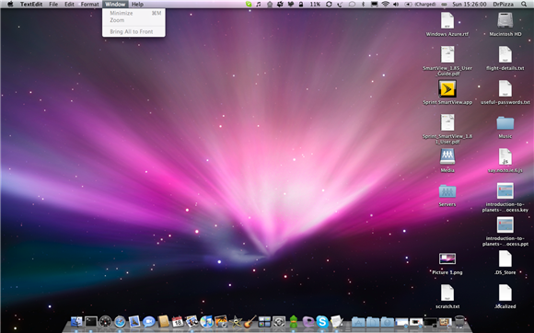
Task: Click the music note menu bar icon
Action: [258, 4]
